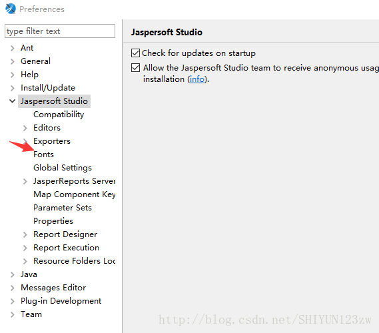Viewport: 379px width, 333px height.
Task: Expand the Help preferences node
Action: tap(13, 75)
